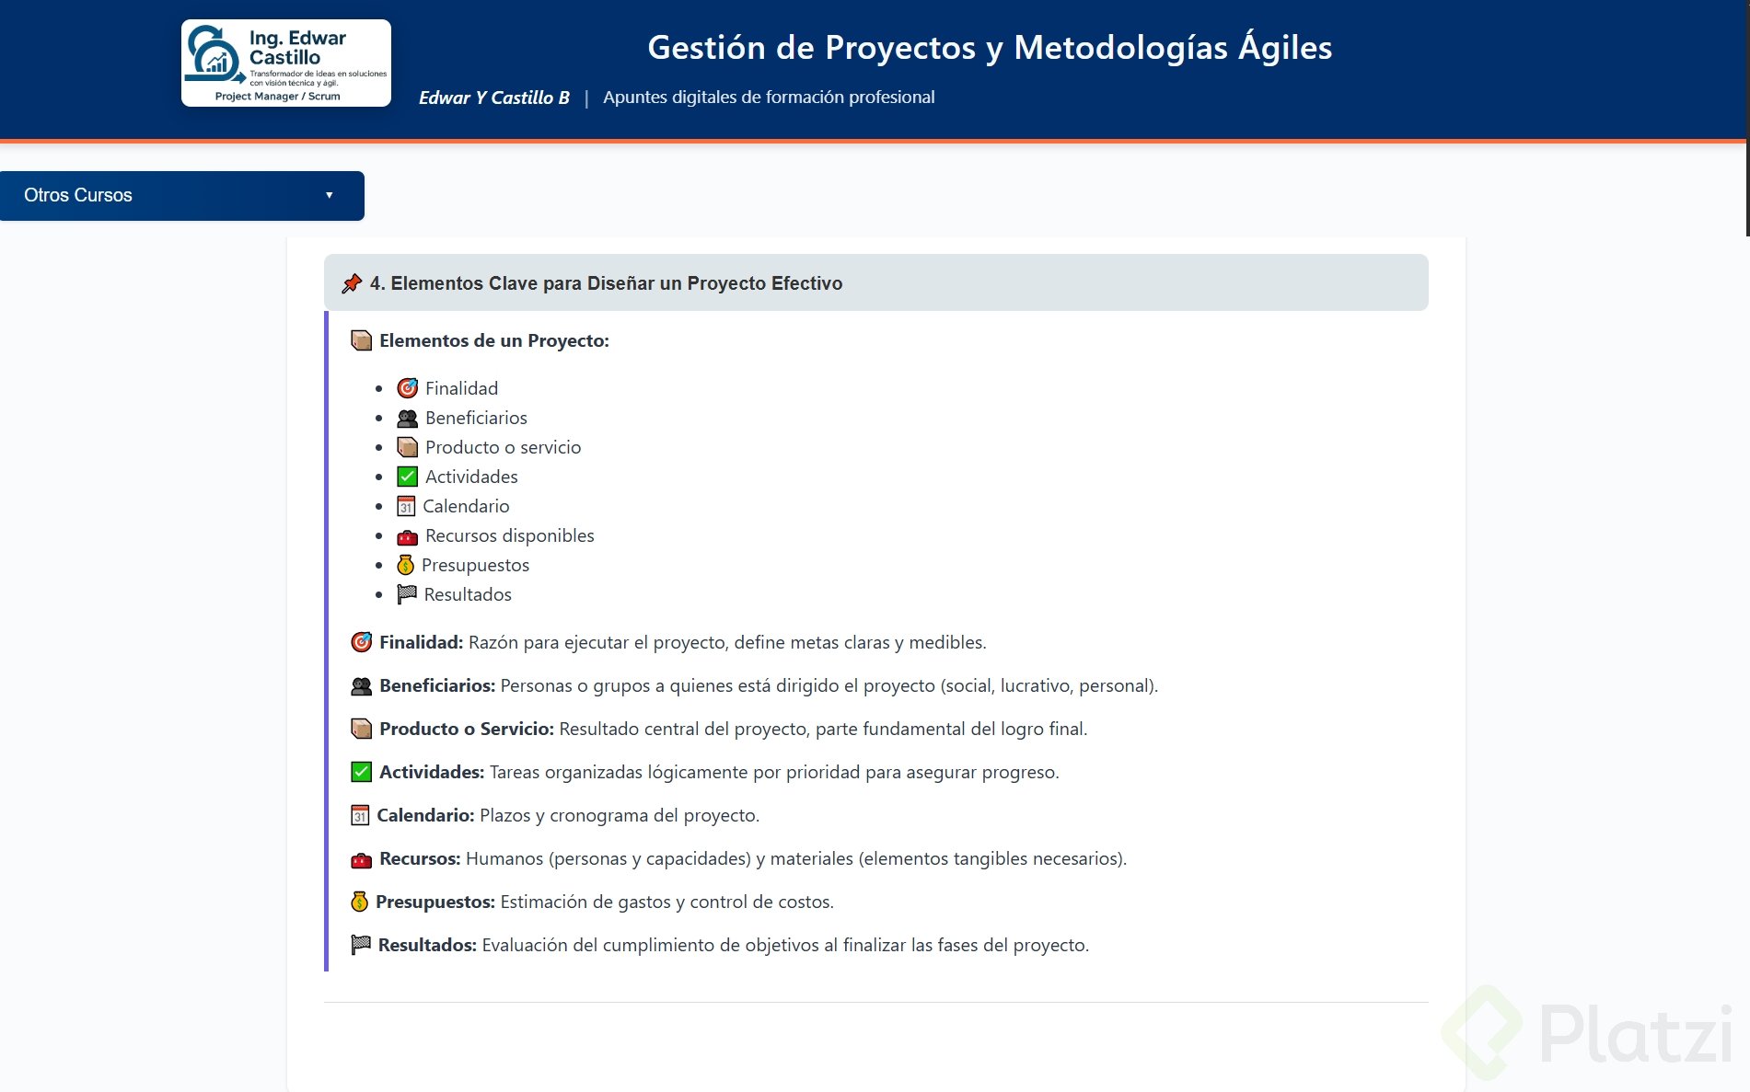This screenshot has height=1092, width=1750.
Task: Click the calendar icon beside Calendario bullet
Action: (406, 506)
